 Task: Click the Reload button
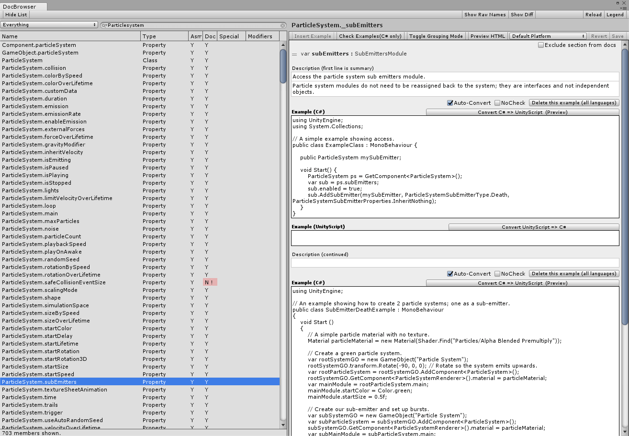click(x=594, y=14)
